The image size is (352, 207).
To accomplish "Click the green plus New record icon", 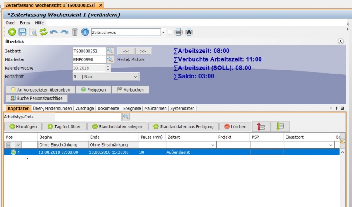I will (x=12, y=32).
